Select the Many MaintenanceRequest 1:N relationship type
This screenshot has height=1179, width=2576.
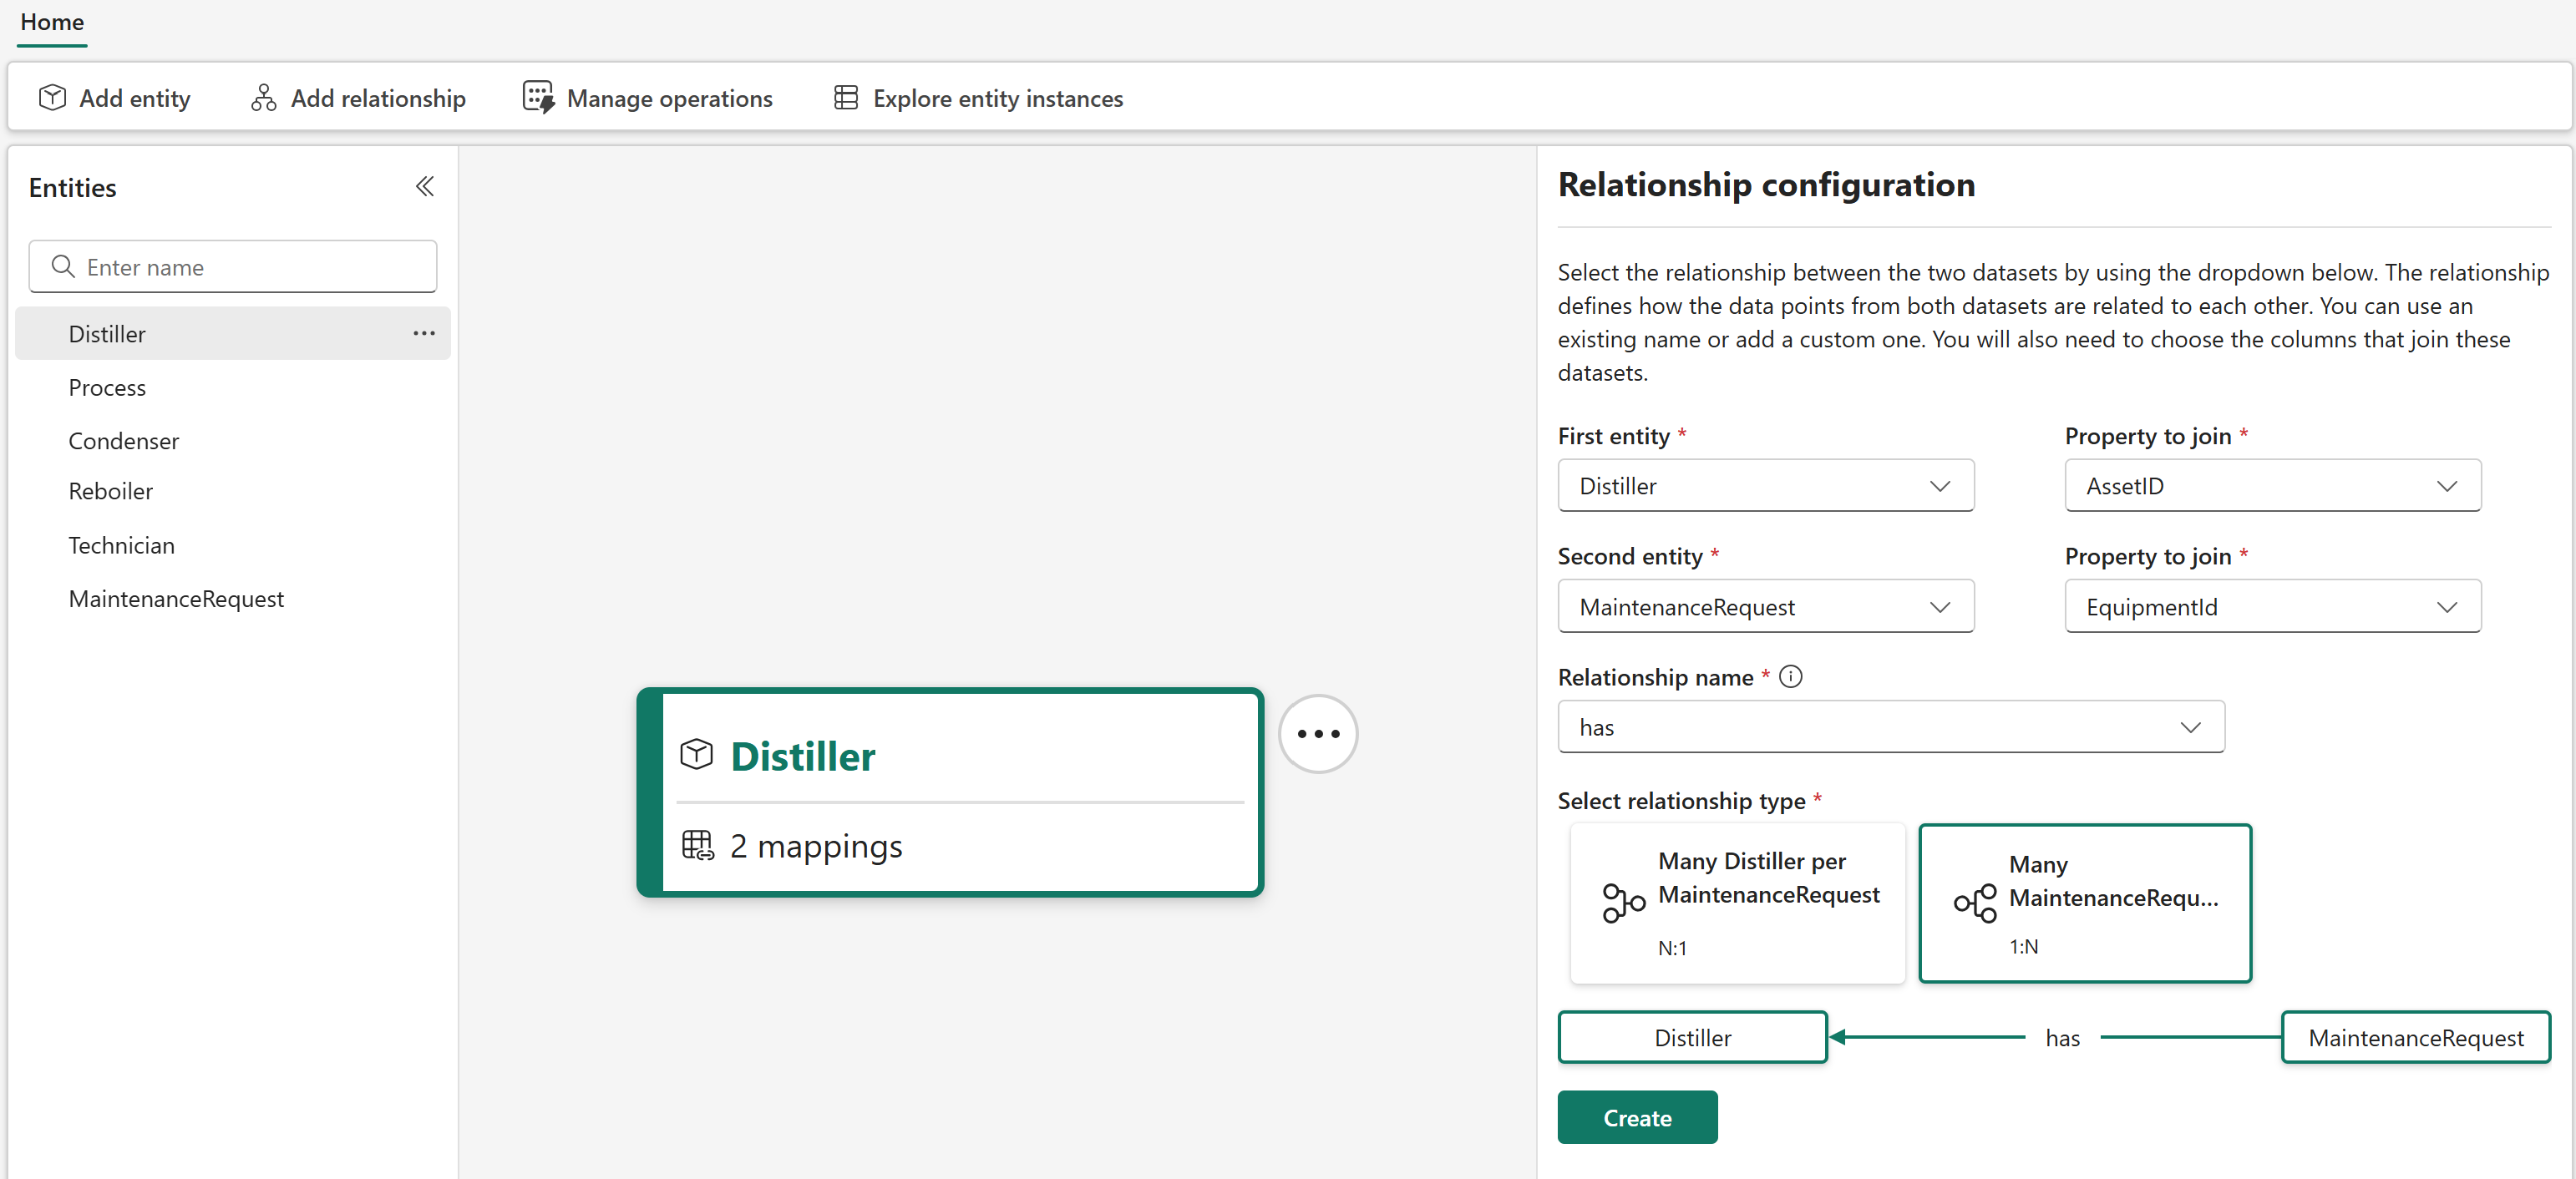pos(2085,902)
